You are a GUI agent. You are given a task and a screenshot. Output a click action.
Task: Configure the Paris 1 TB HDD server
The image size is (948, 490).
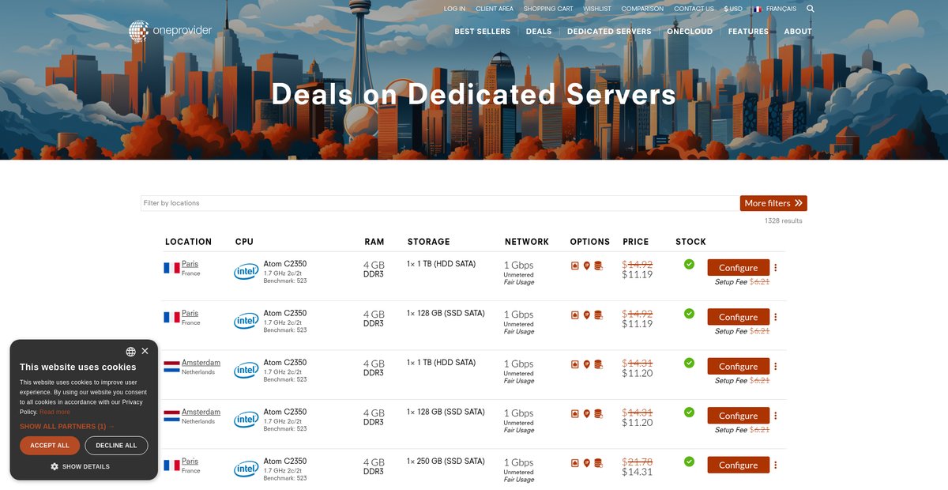739,268
